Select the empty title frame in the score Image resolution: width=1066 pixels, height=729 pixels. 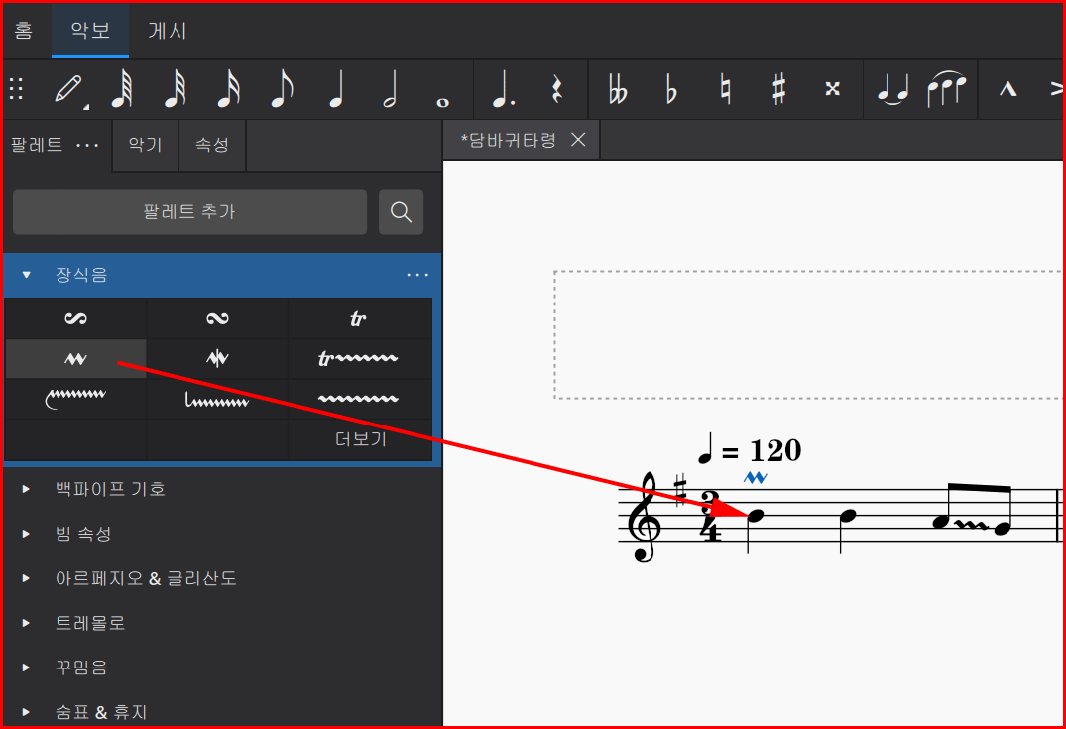coord(807,334)
